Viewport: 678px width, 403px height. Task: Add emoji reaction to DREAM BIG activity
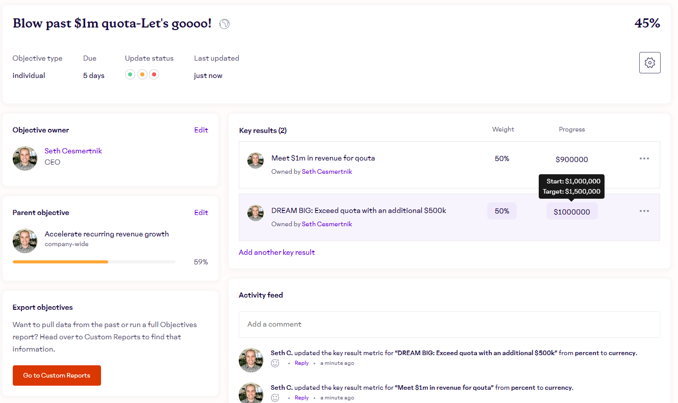tap(275, 363)
